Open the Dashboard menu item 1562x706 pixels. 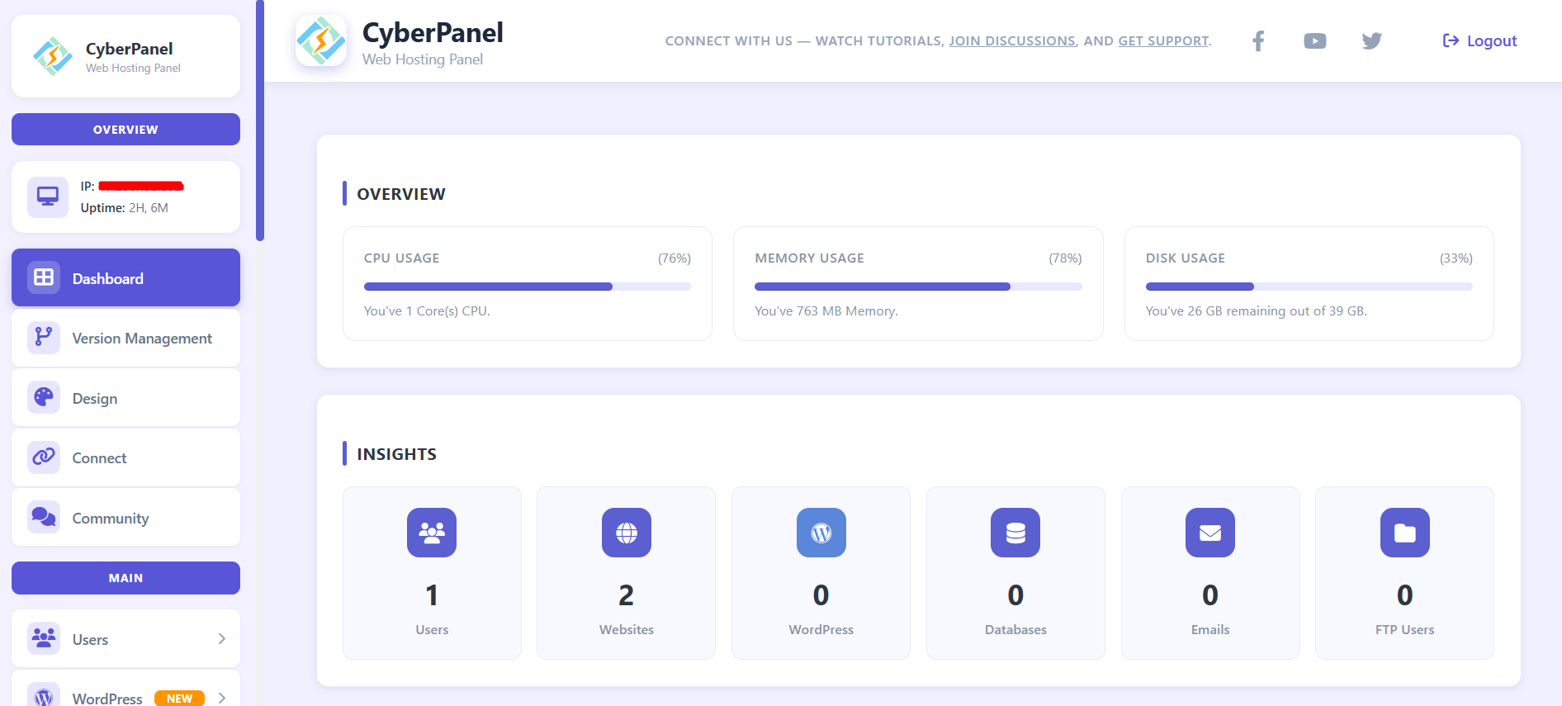125,278
